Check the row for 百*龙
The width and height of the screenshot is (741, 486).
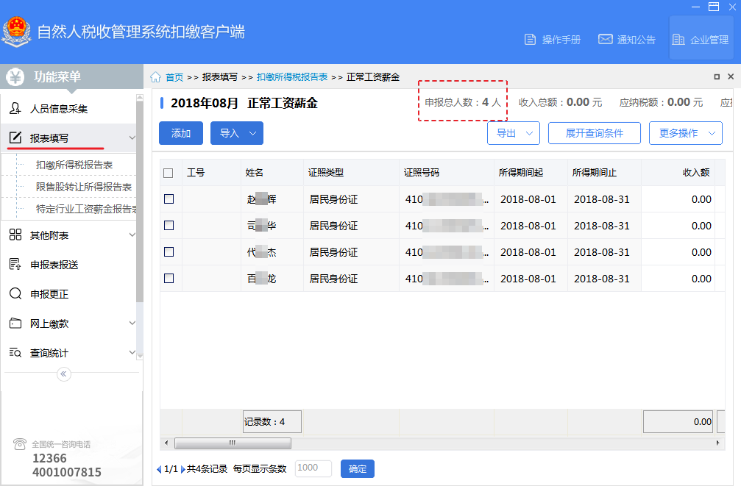click(x=169, y=278)
